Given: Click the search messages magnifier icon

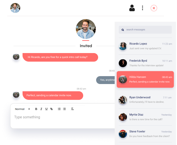Looking at the screenshot, I should [x=123, y=30].
